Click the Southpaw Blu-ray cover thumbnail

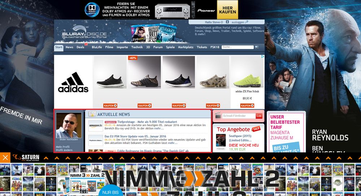coord(221,140)
